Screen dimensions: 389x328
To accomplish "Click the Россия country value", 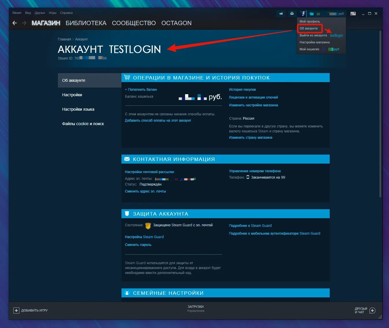I will click(248, 118).
